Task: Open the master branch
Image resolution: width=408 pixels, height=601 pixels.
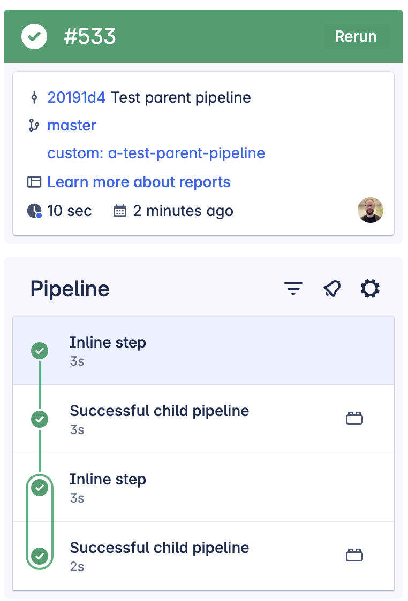Action: pos(72,125)
